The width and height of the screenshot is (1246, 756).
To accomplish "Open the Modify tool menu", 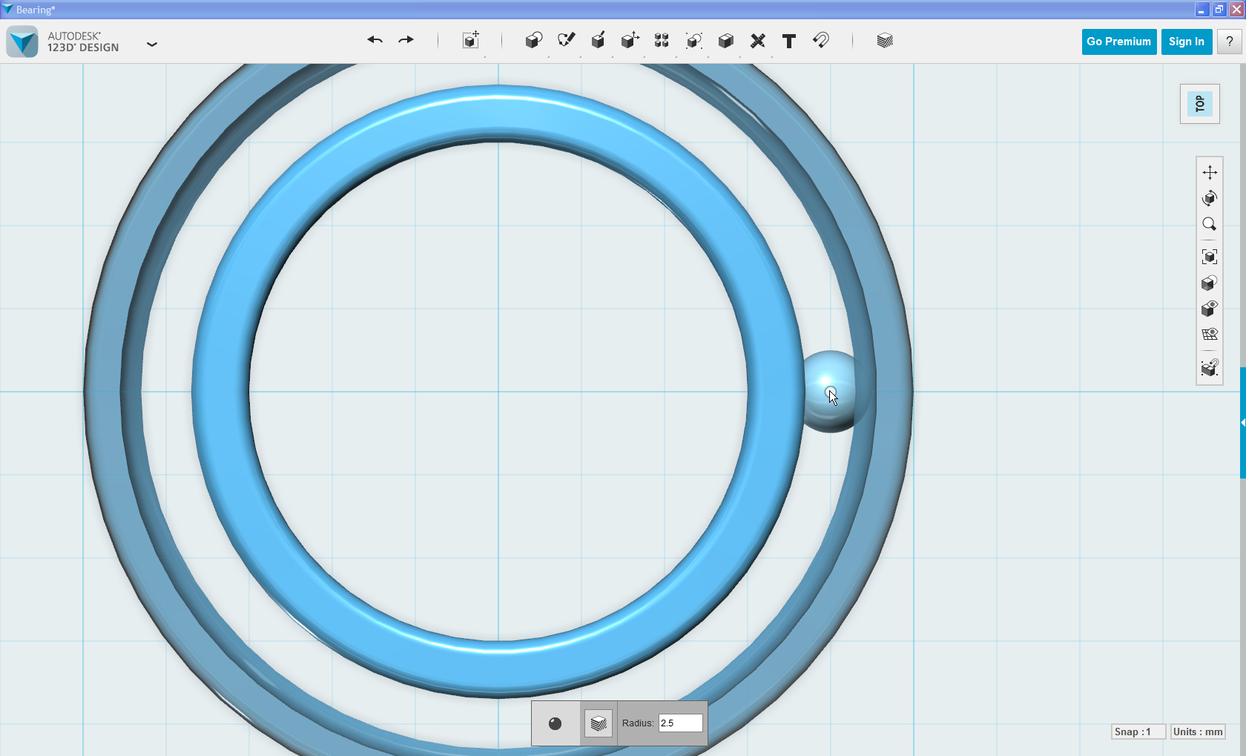I will (630, 41).
